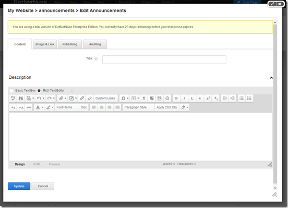Switch to the Content tab

[x=20, y=44]
